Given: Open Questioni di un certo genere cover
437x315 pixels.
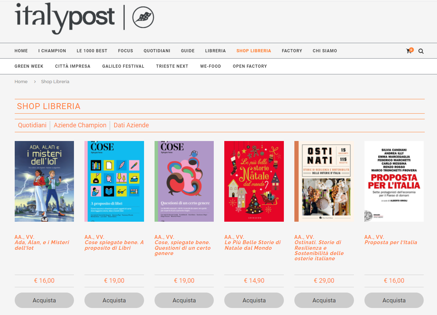Looking at the screenshot, I should (184, 181).
